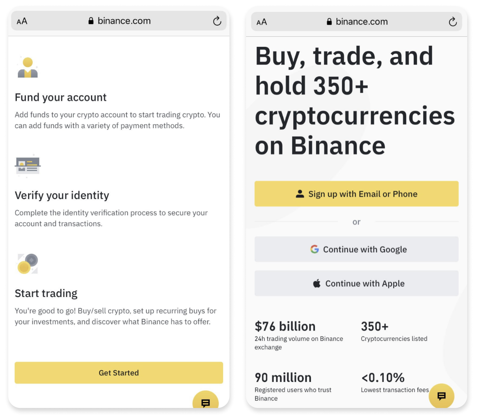Click the Start trading heading
Screen dimensions: 477x420
(x=46, y=293)
